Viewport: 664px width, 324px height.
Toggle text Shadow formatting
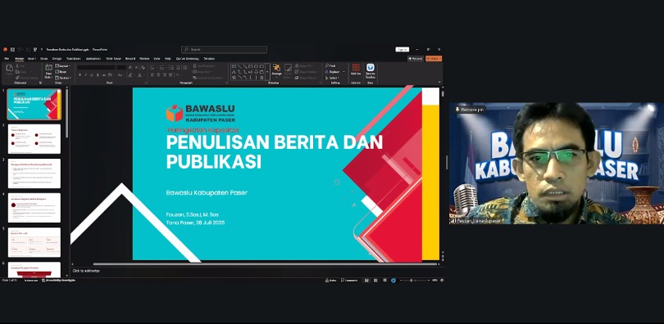coord(98,74)
